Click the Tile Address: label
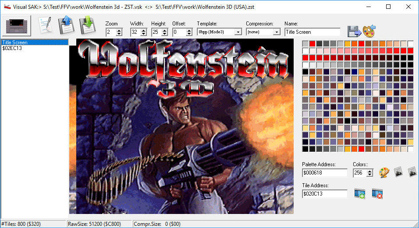The image size is (419, 228). 315,185
